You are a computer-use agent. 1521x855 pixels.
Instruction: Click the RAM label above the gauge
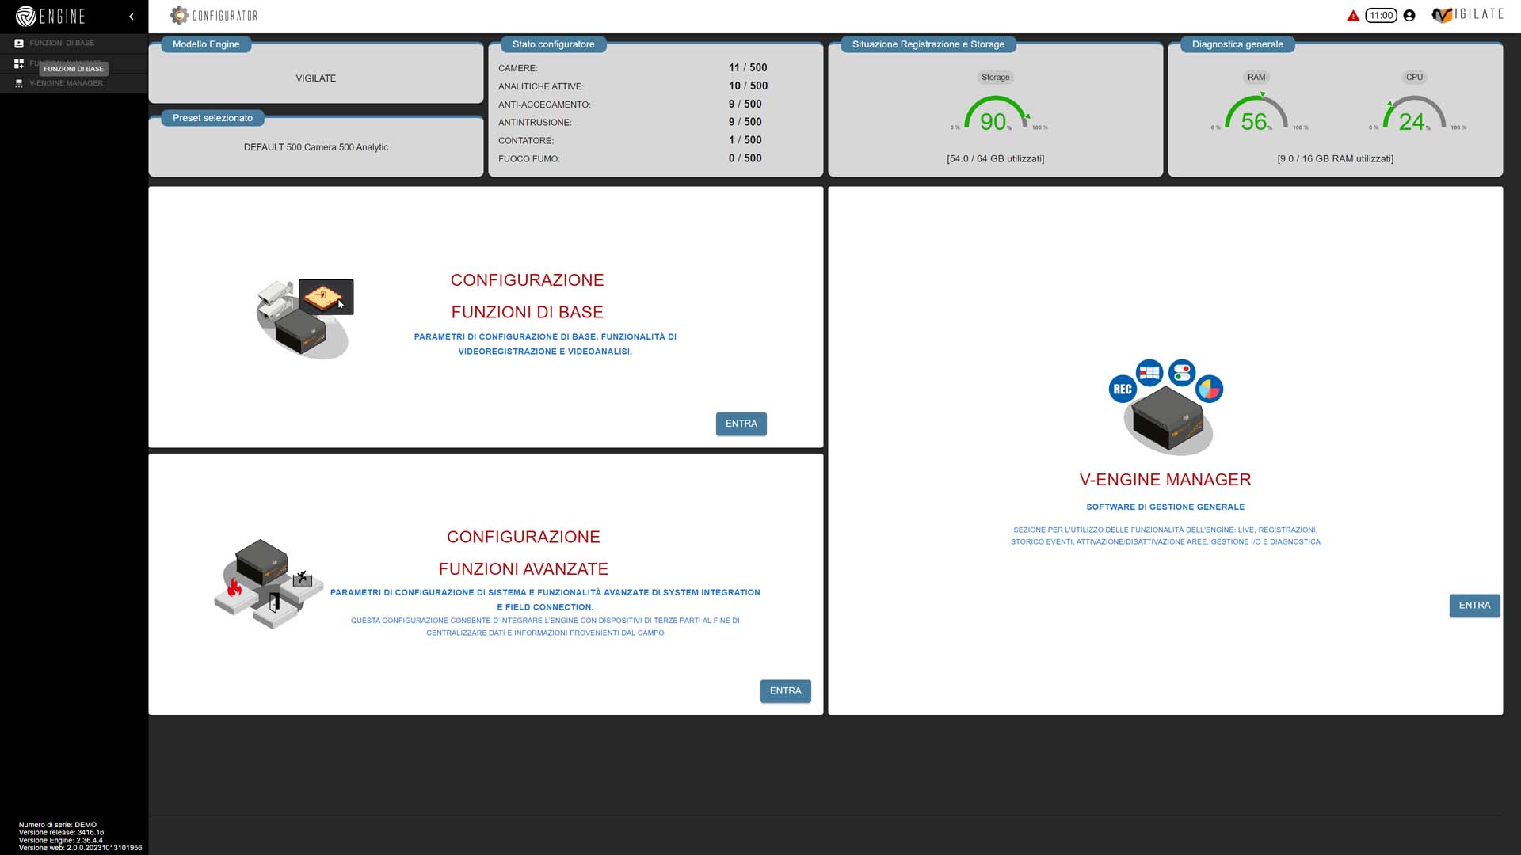tap(1256, 78)
